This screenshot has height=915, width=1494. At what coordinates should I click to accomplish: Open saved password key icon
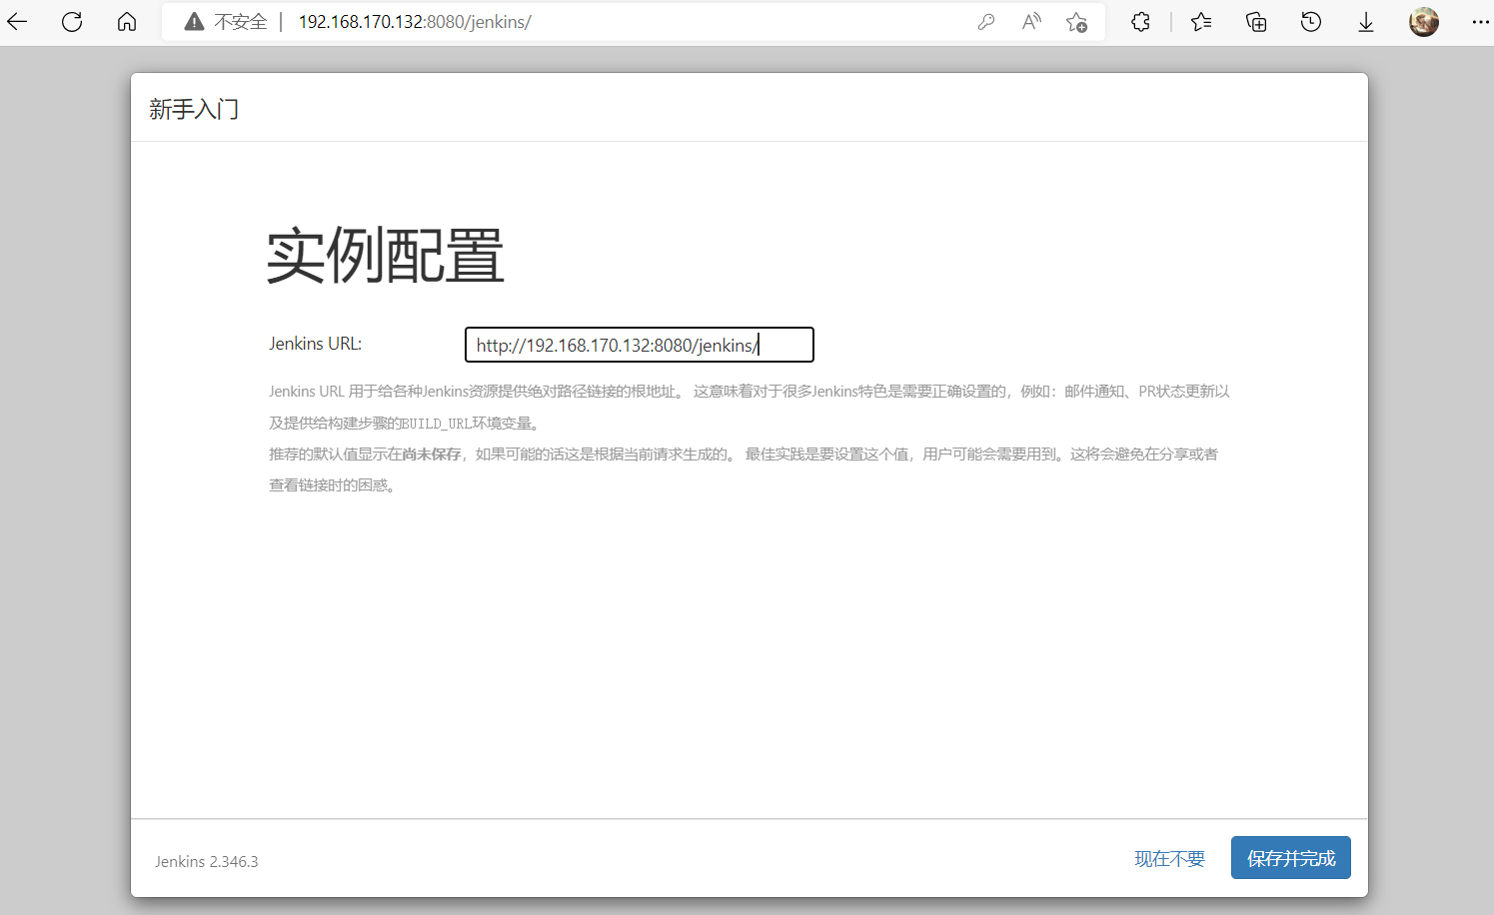point(986,22)
